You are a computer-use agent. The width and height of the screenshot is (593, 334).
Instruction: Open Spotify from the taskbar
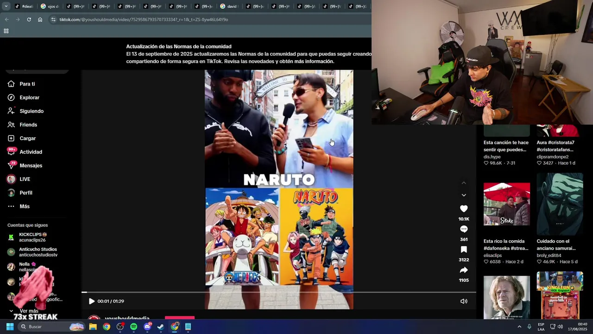point(133,327)
